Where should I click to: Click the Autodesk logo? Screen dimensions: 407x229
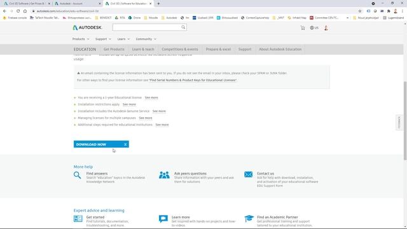(x=87, y=27)
